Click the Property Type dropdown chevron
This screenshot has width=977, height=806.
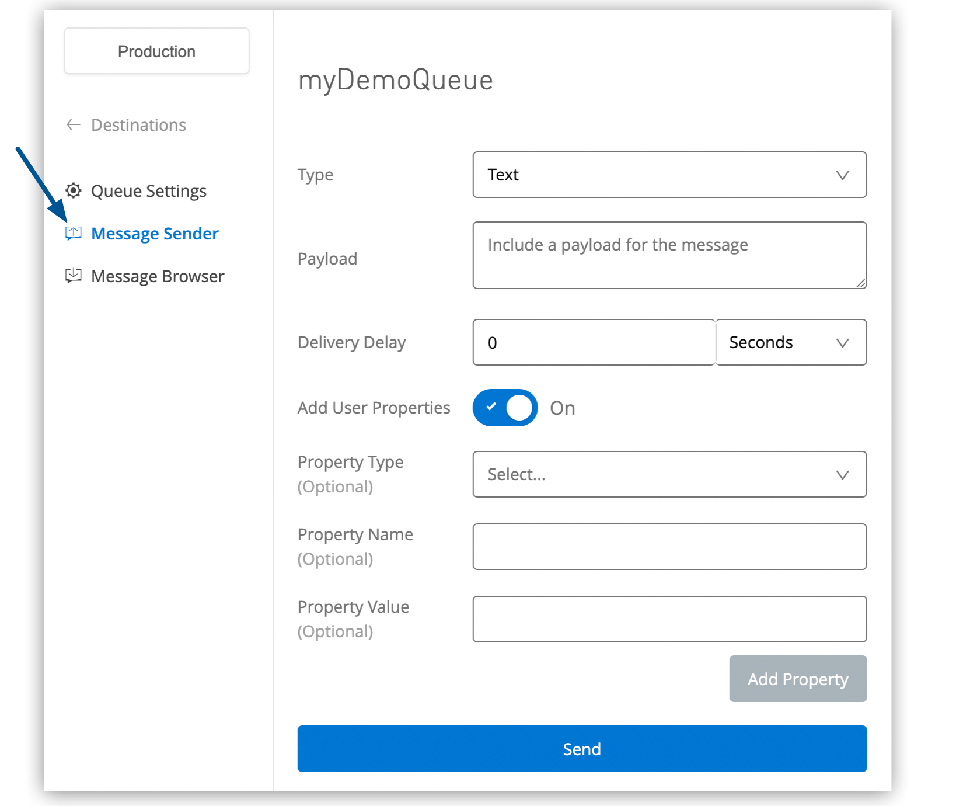842,475
